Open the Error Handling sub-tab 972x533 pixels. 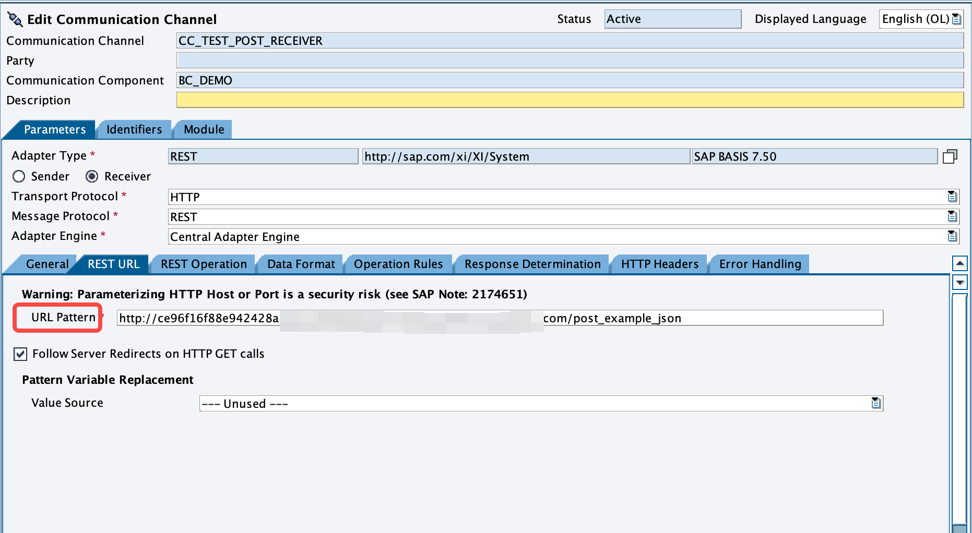(760, 264)
